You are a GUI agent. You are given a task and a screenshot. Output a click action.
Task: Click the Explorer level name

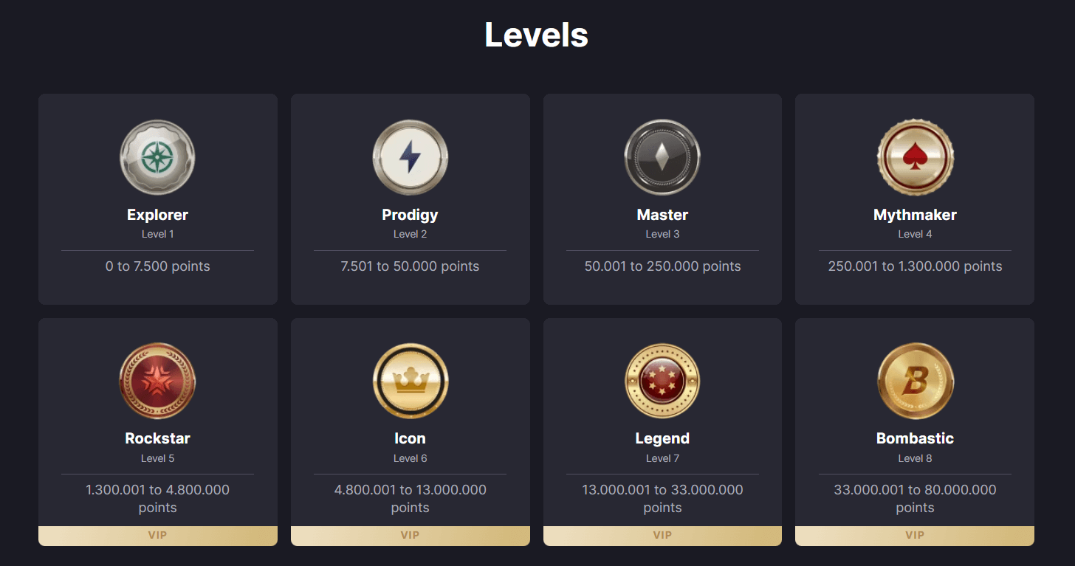(x=157, y=215)
